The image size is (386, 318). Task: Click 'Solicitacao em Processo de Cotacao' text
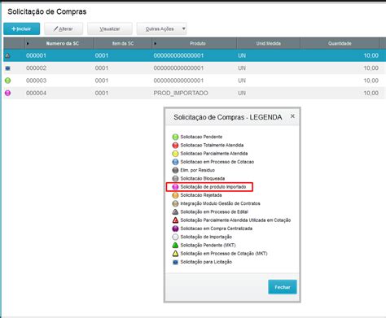pos(217,162)
